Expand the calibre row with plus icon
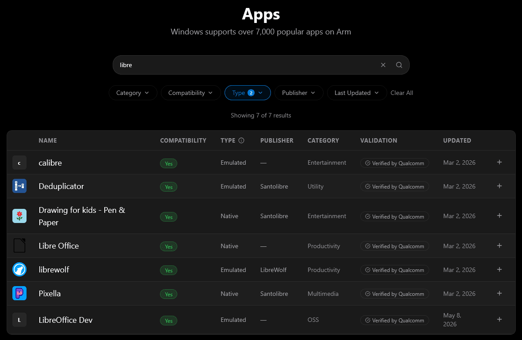Image resolution: width=522 pixels, height=340 pixels. point(499,162)
